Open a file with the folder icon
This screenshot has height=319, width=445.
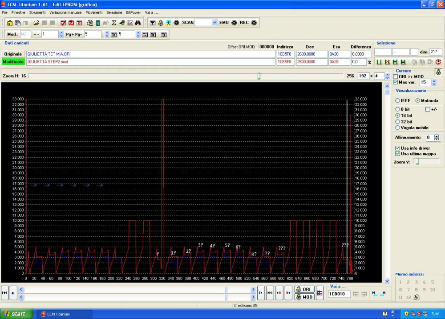pos(36,23)
